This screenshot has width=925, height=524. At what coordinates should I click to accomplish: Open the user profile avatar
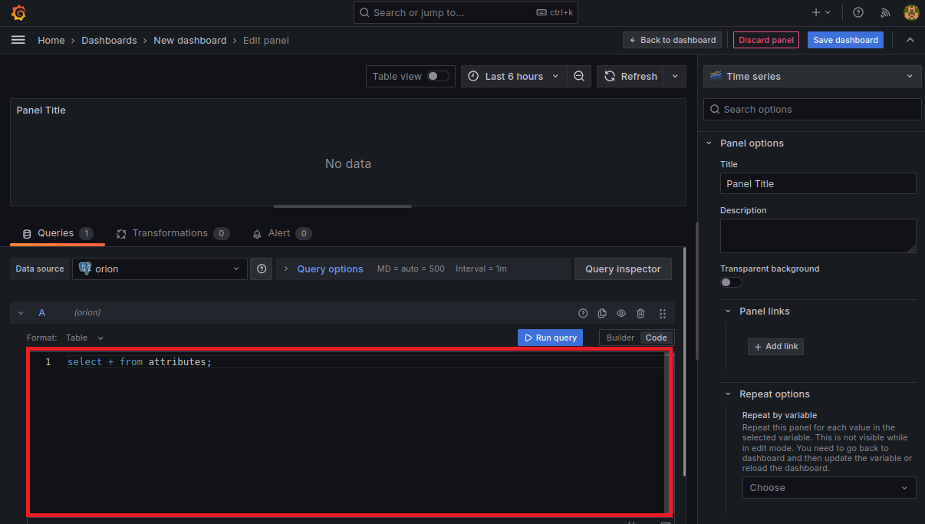click(x=911, y=12)
